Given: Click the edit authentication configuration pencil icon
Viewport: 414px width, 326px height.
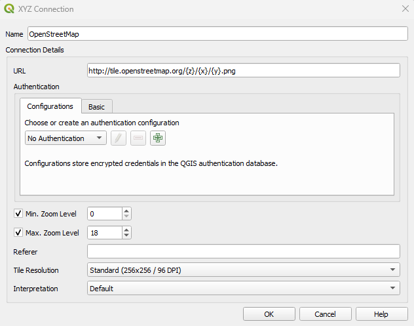Looking at the screenshot, I should (119, 138).
